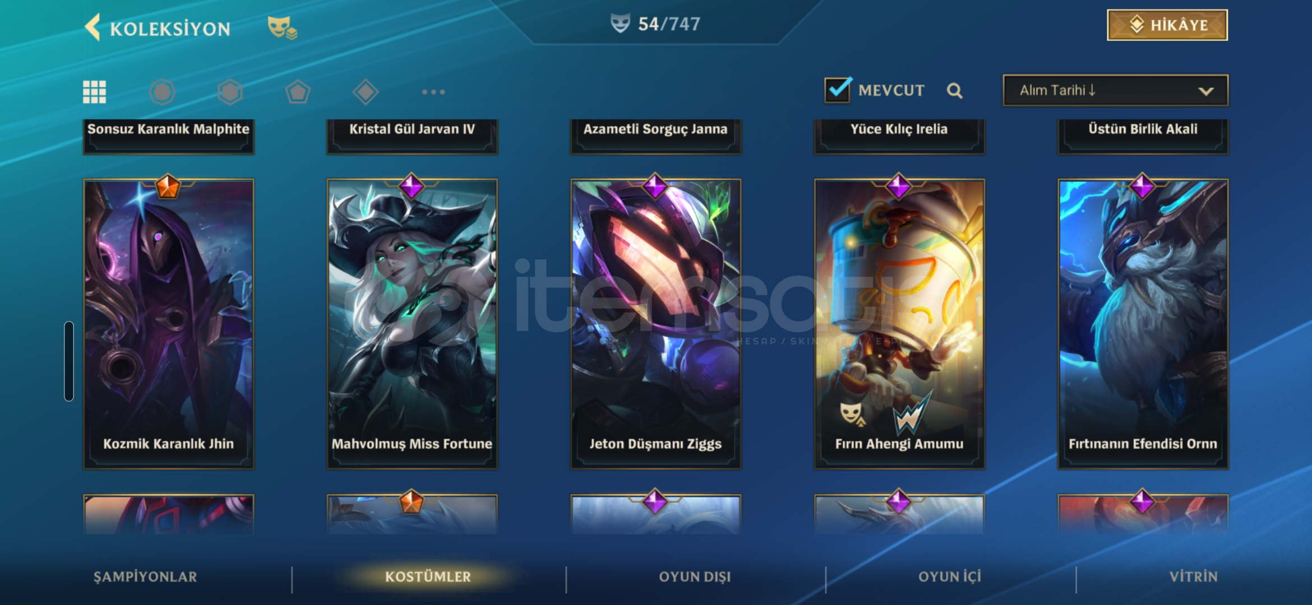Click the vertical scrollbar handle
This screenshot has height=605, width=1312.
point(69,361)
